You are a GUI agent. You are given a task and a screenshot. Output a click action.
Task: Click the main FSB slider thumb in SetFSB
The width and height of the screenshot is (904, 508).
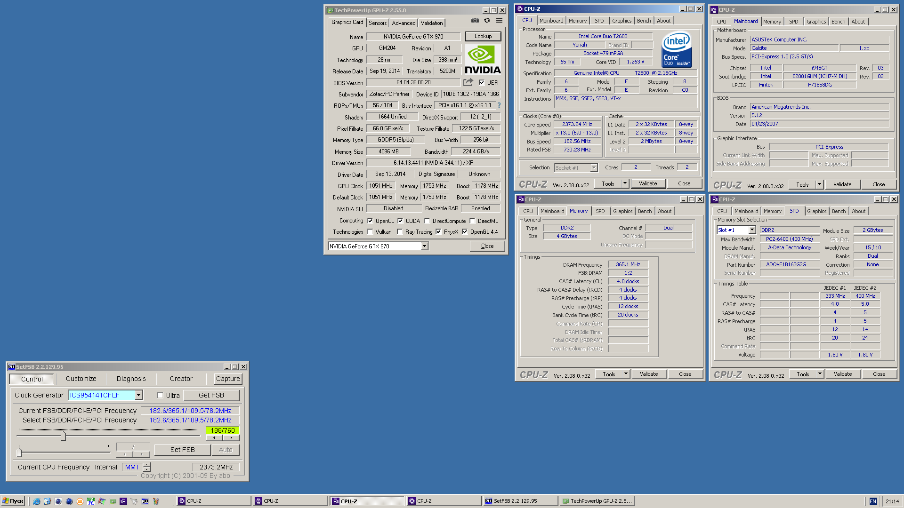click(63, 436)
